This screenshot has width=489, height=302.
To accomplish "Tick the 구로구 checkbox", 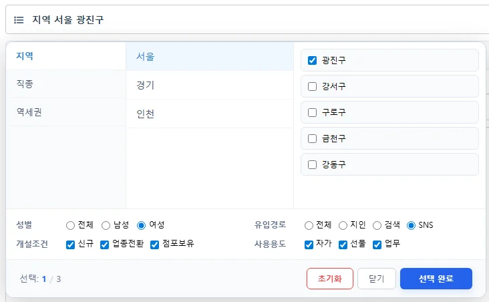I will pos(312,112).
